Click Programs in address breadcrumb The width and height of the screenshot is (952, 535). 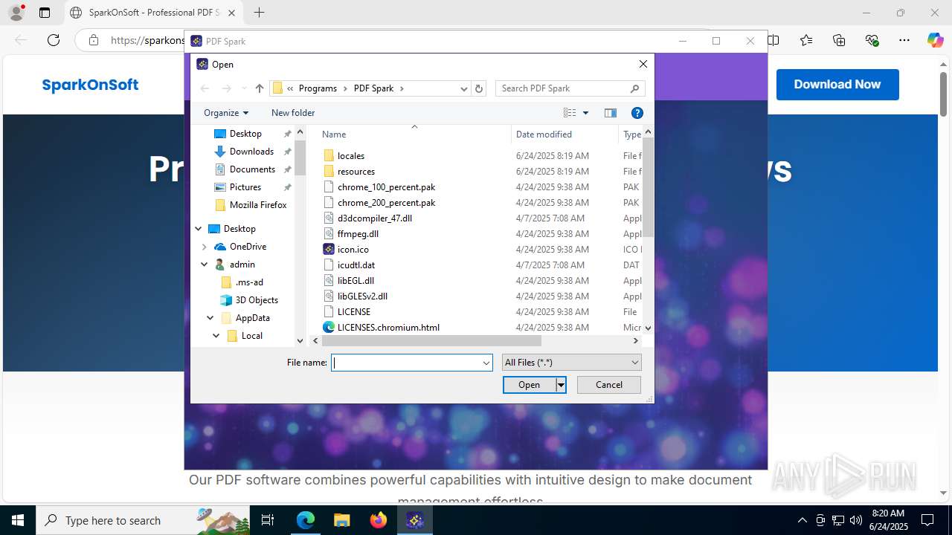[318, 88]
